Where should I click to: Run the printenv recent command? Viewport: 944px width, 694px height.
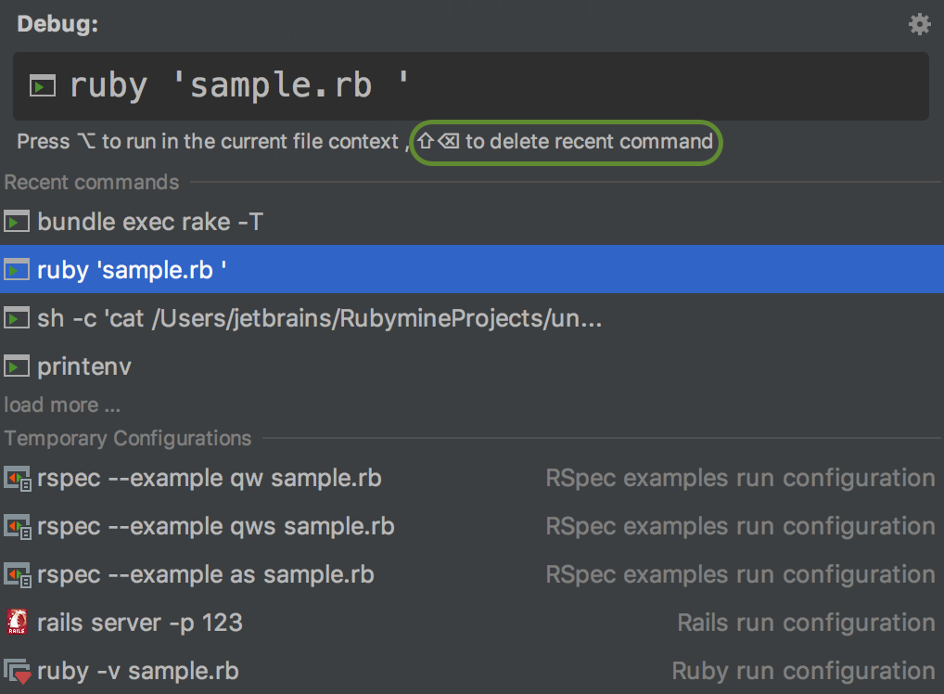472,366
